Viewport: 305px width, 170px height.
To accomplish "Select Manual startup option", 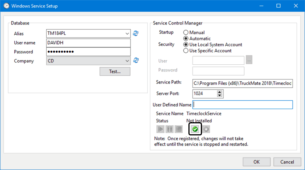I will pyautogui.click(x=185, y=33).
